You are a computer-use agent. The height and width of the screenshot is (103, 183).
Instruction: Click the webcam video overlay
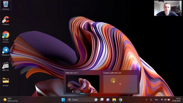tap(168, 8)
